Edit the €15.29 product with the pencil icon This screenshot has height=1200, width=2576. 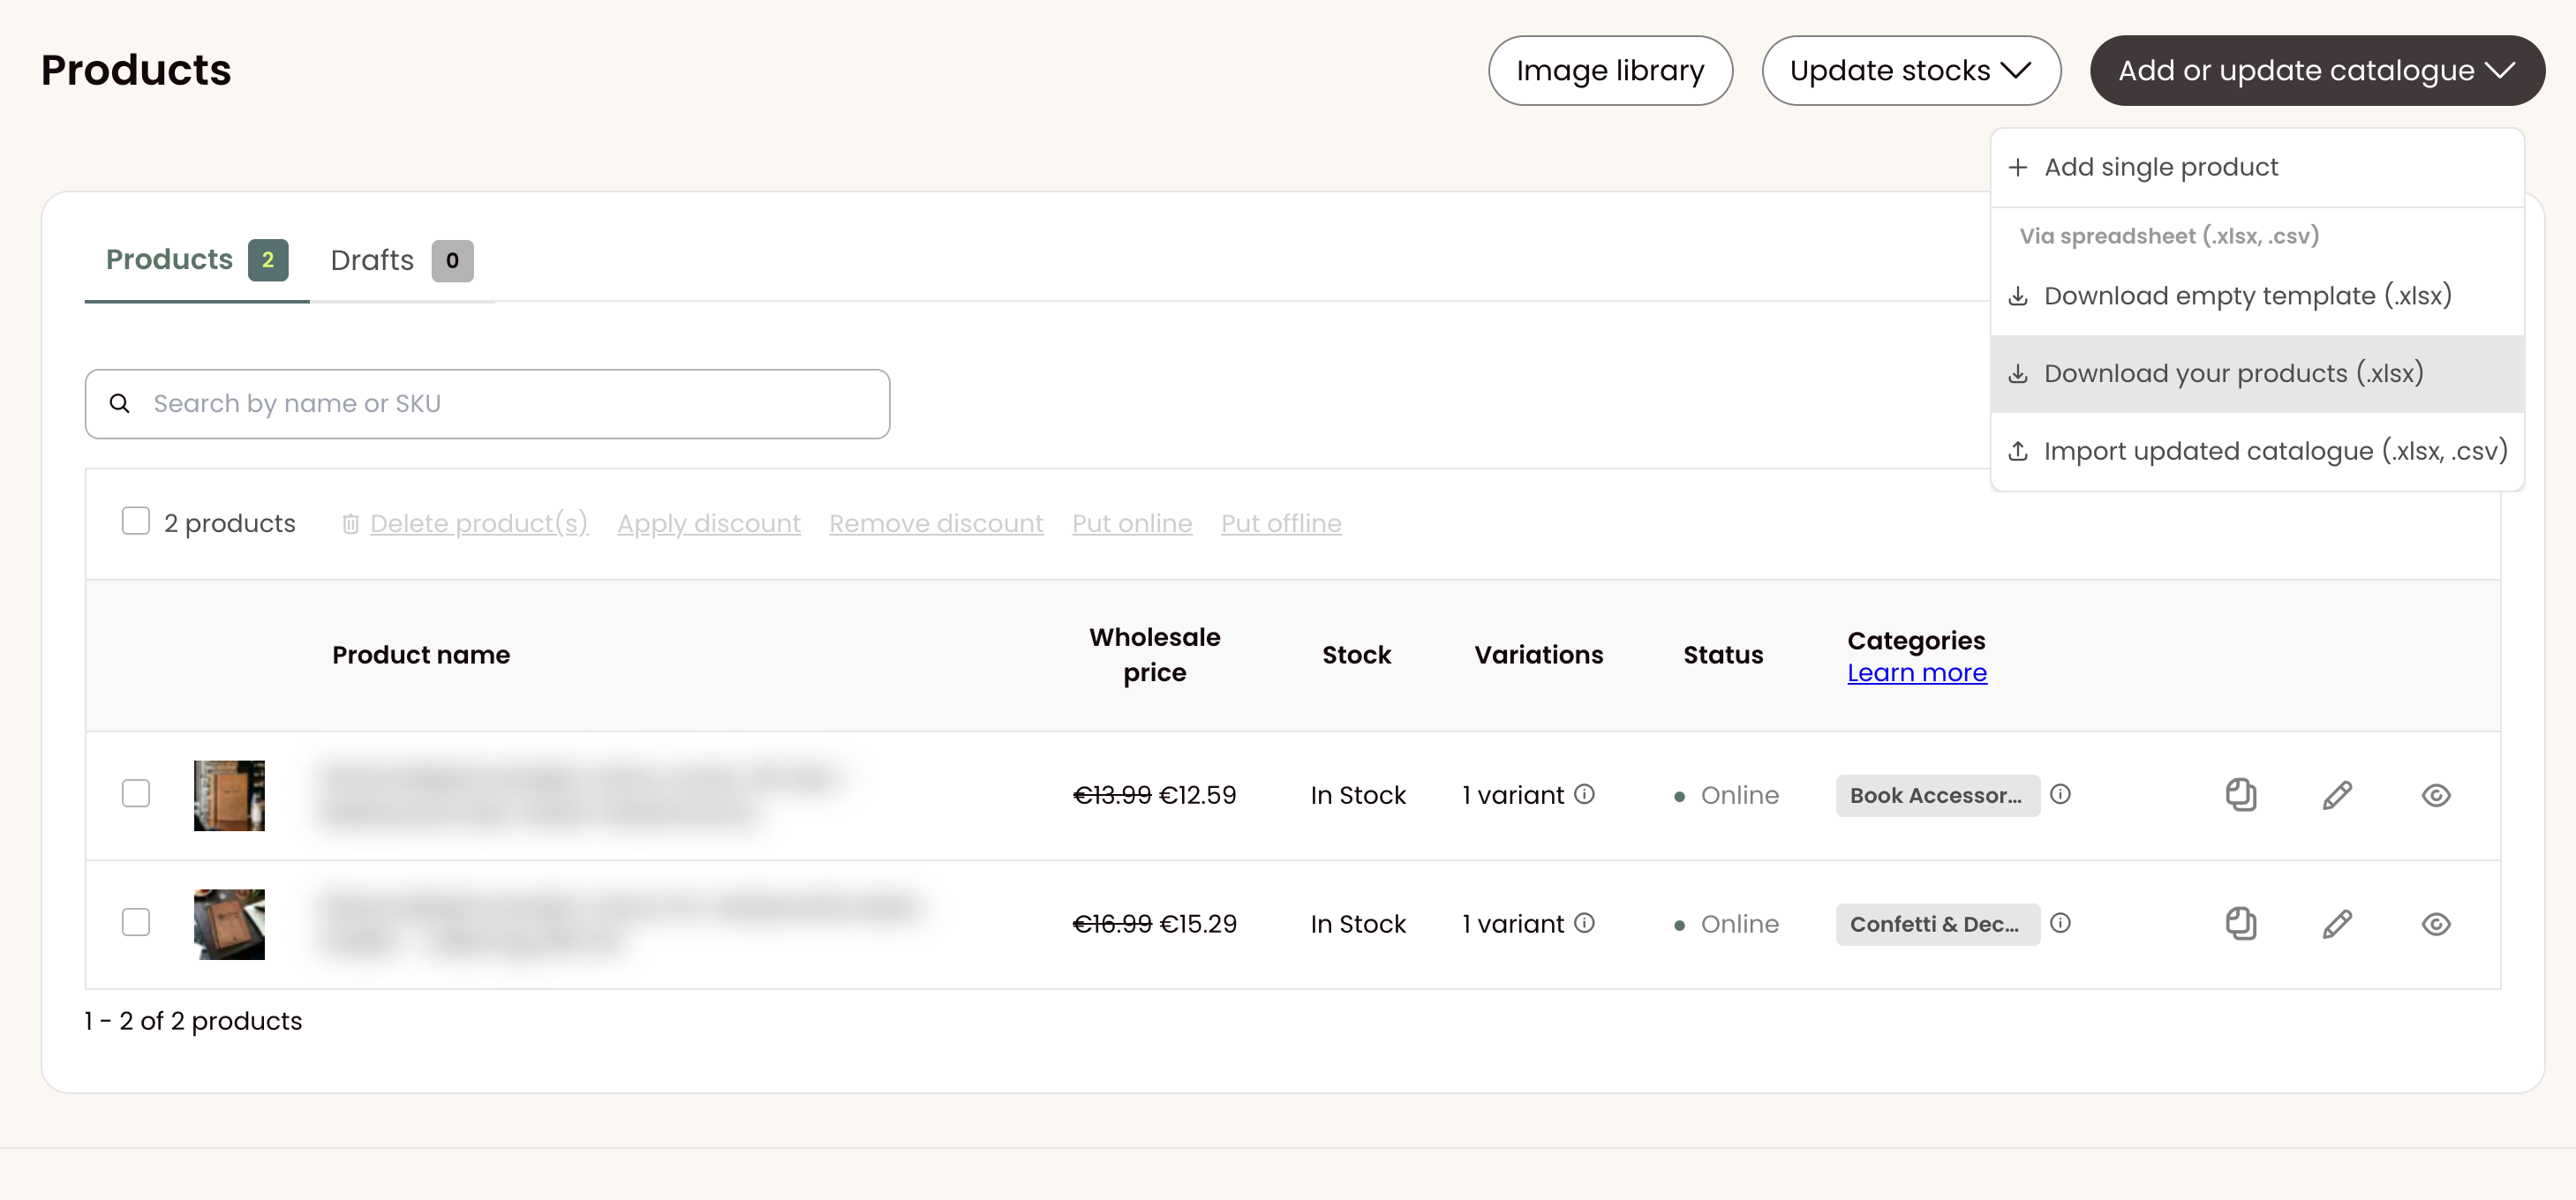point(2337,924)
